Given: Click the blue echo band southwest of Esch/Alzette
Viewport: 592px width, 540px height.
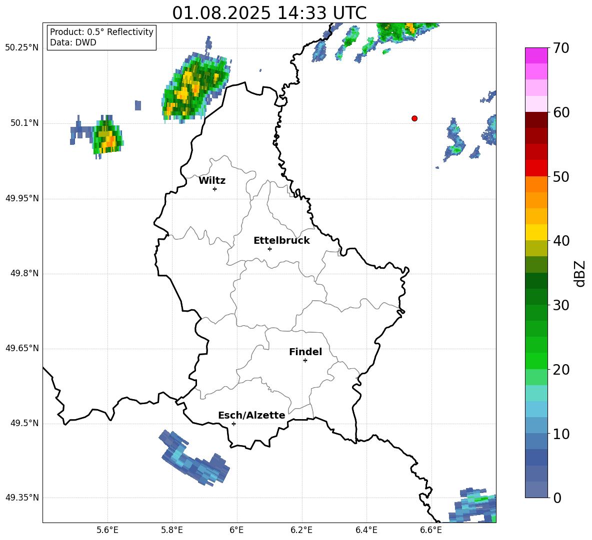Looking at the screenshot, I should click(194, 458).
